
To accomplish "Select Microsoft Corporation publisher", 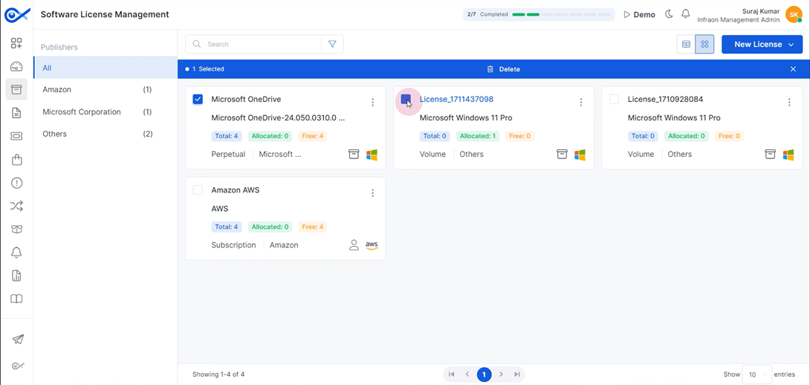I will point(82,112).
